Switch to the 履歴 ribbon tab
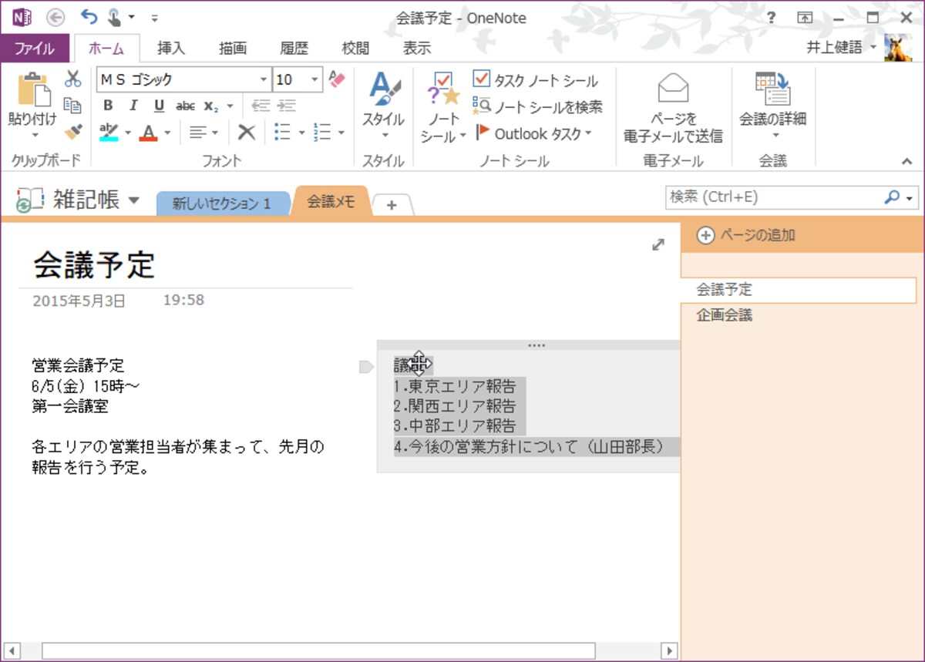 click(x=294, y=48)
